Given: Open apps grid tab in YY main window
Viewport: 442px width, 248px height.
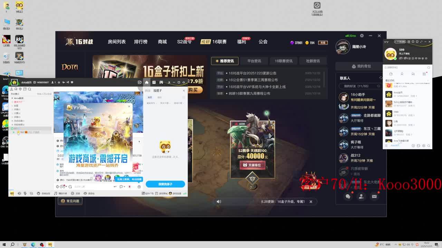Looking at the screenshot, I should point(424,74).
